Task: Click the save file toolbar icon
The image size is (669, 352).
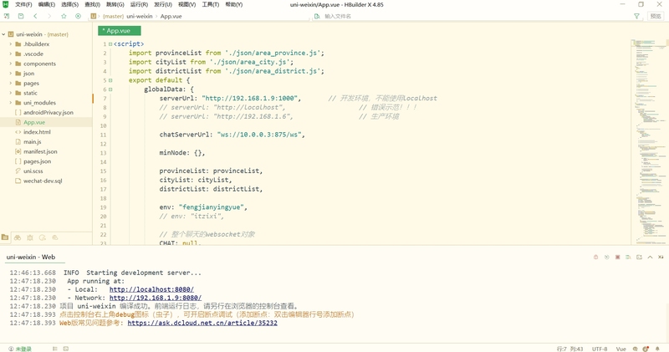Action: pyautogui.click(x=20, y=16)
